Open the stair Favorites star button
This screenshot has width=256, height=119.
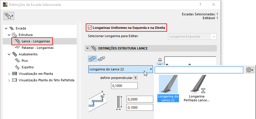tap(9, 16)
